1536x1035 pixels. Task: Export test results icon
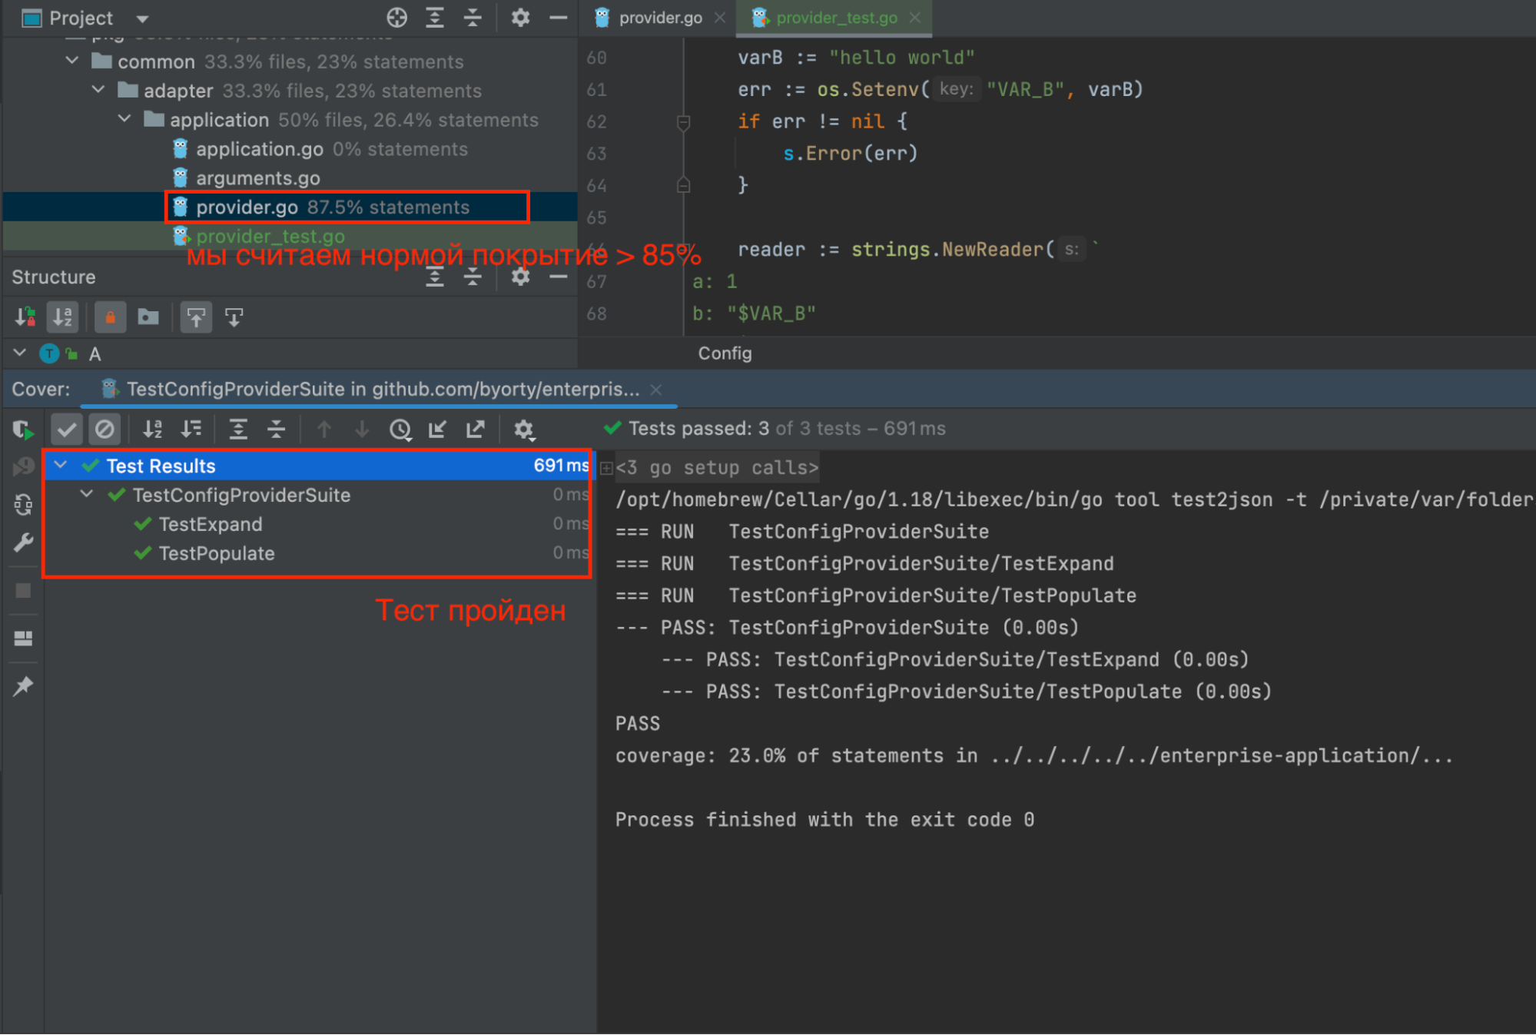click(x=475, y=429)
